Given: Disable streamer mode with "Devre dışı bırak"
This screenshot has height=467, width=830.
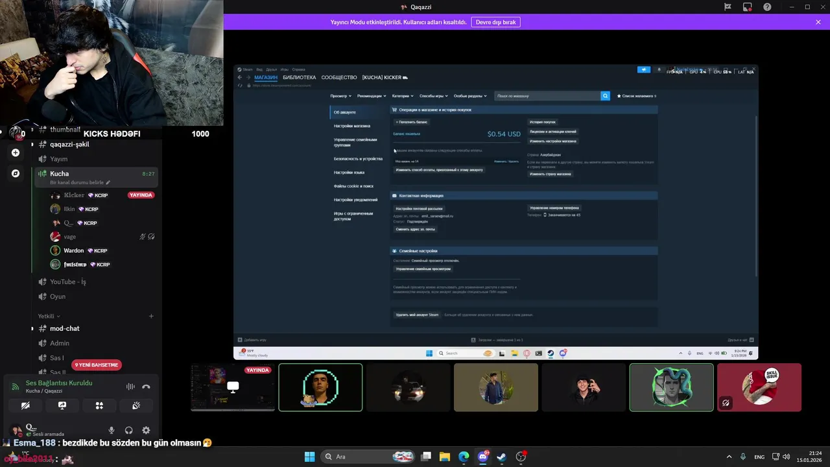Looking at the screenshot, I should coord(495,22).
